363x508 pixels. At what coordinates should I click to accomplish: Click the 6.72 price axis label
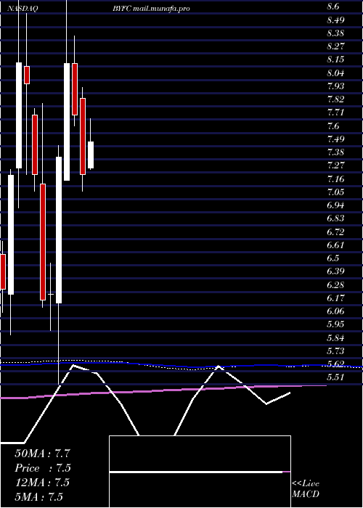pos(335,232)
